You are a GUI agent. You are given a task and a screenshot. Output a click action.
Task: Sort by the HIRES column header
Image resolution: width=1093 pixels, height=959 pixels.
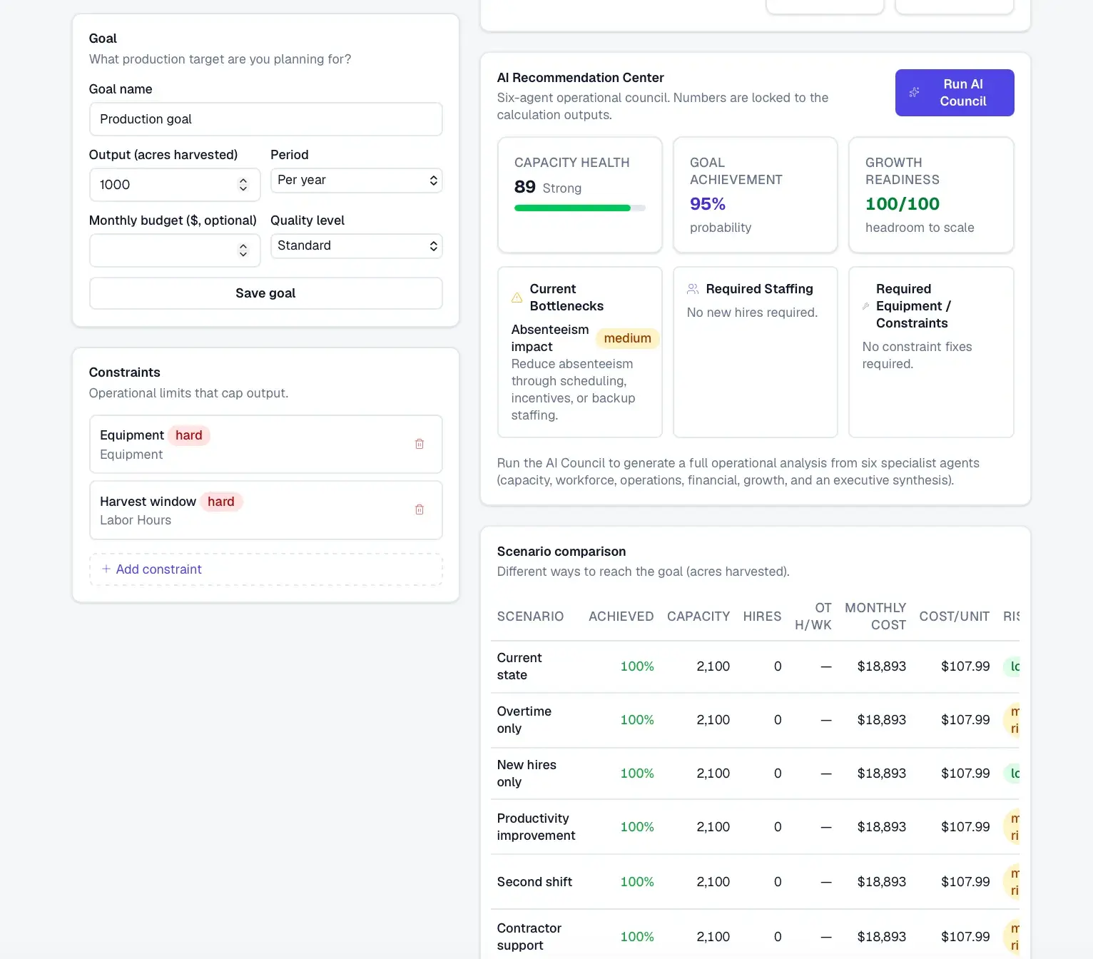point(762,616)
